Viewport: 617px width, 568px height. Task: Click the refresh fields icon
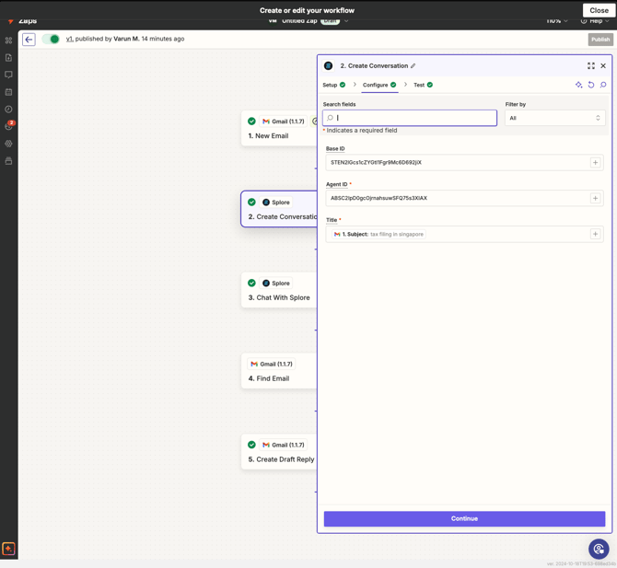pyautogui.click(x=591, y=85)
